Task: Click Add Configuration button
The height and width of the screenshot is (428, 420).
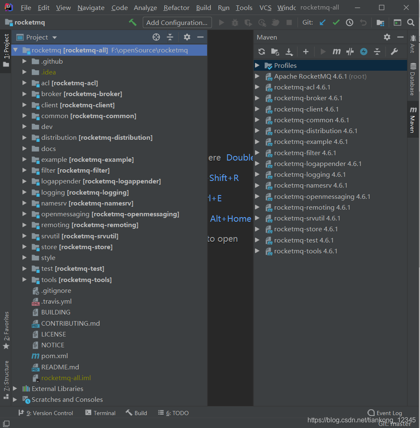Action: tap(177, 22)
